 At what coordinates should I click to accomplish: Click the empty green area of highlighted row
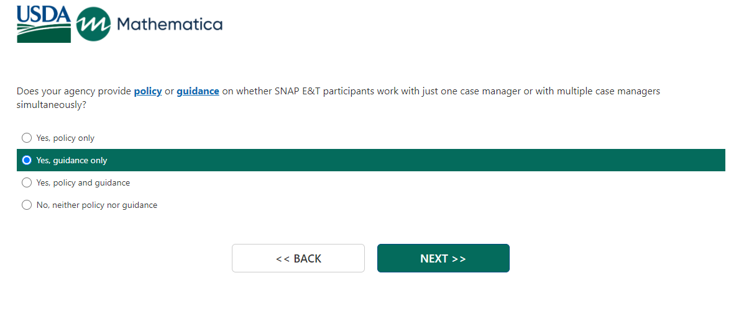click(x=435, y=160)
